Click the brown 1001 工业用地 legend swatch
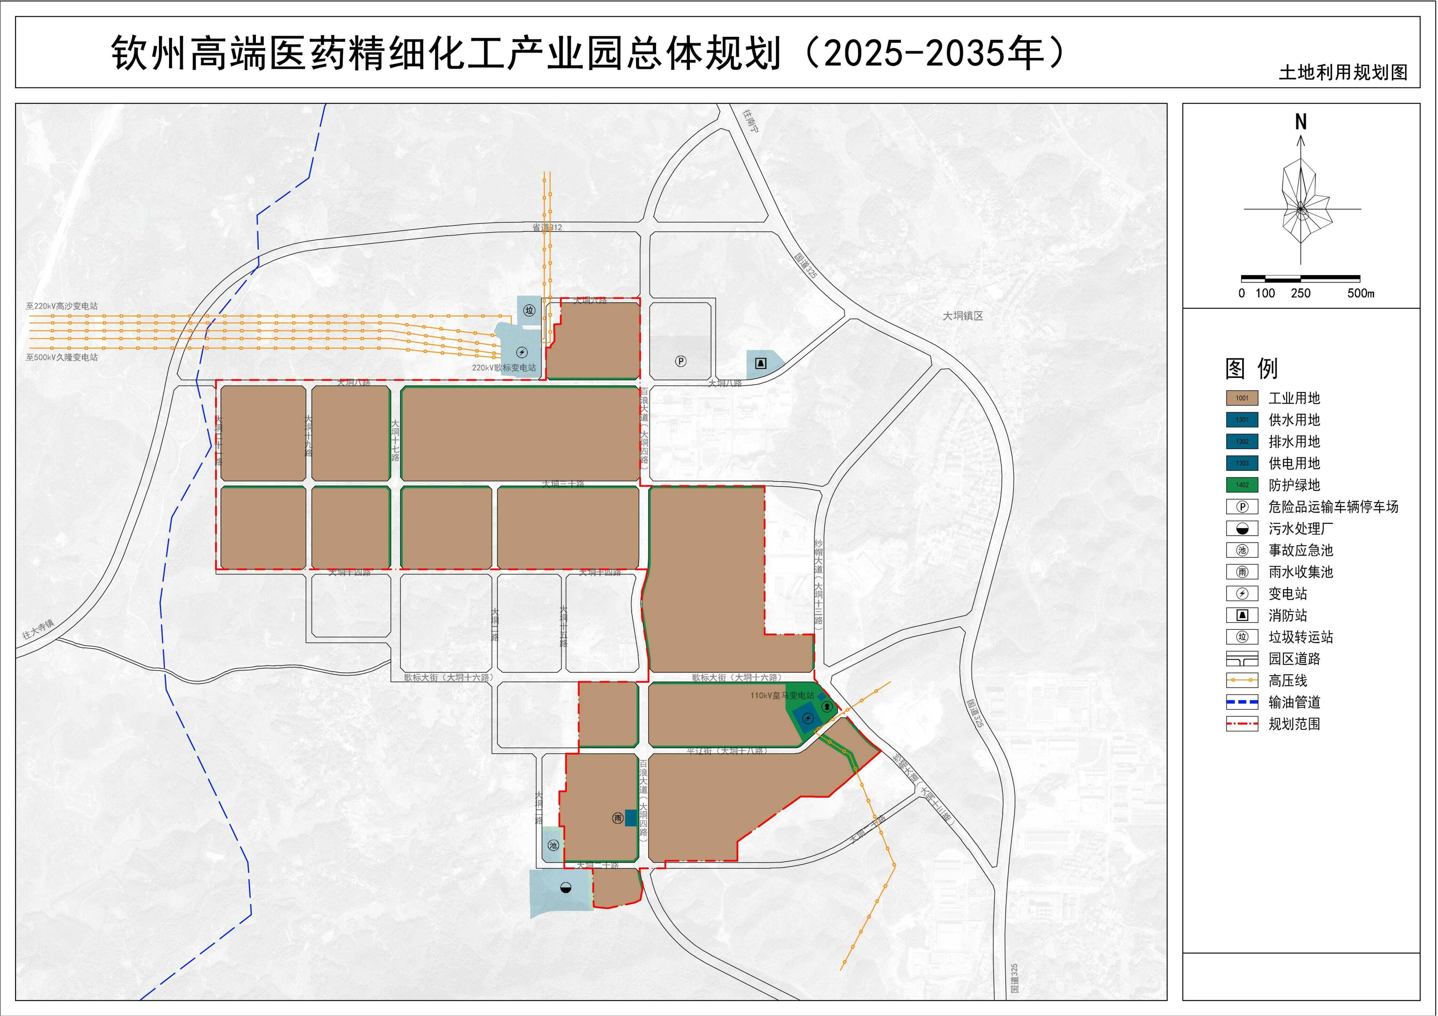Screen dimensions: 1438x1016 [1243, 398]
